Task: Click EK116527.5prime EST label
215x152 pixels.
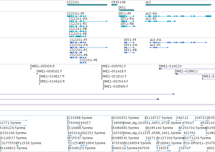Action: click(13, 138)
